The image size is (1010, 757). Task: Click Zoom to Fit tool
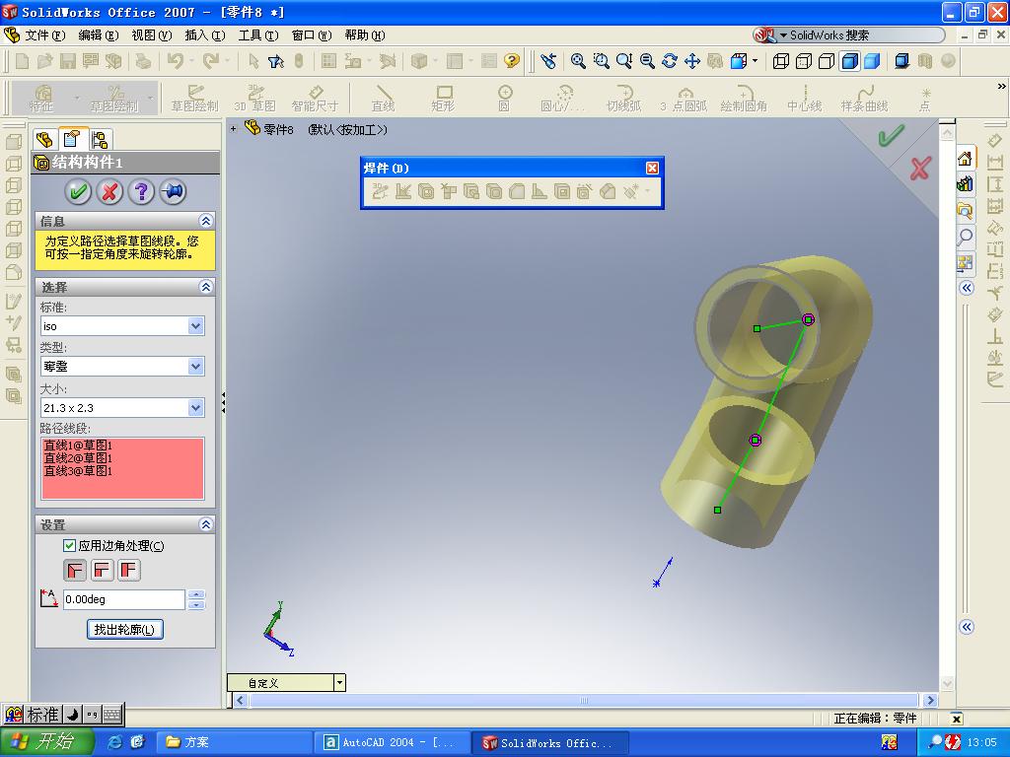tap(578, 61)
